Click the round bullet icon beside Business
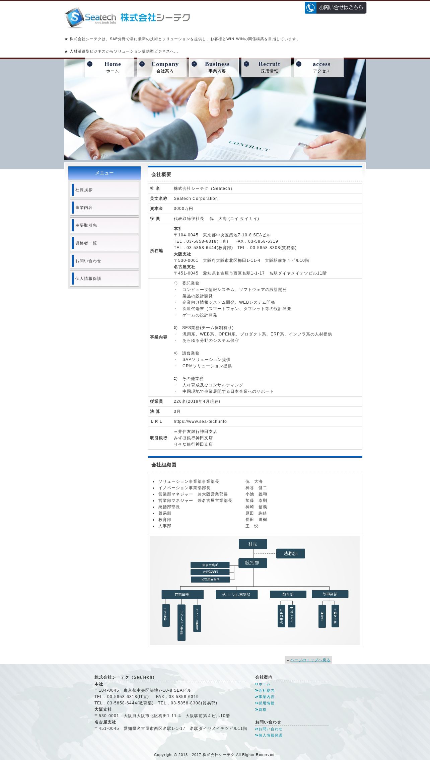 (x=194, y=64)
